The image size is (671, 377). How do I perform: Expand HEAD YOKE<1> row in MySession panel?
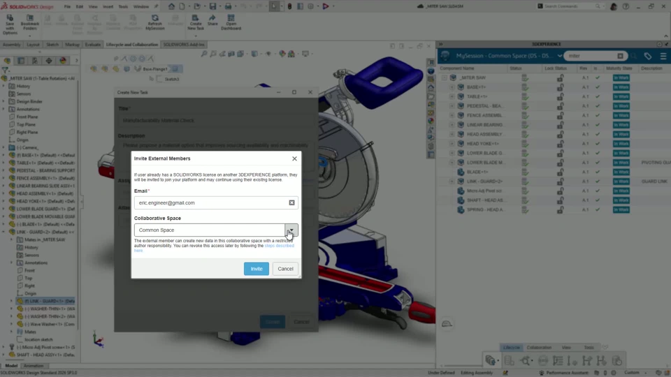pyautogui.click(x=452, y=144)
